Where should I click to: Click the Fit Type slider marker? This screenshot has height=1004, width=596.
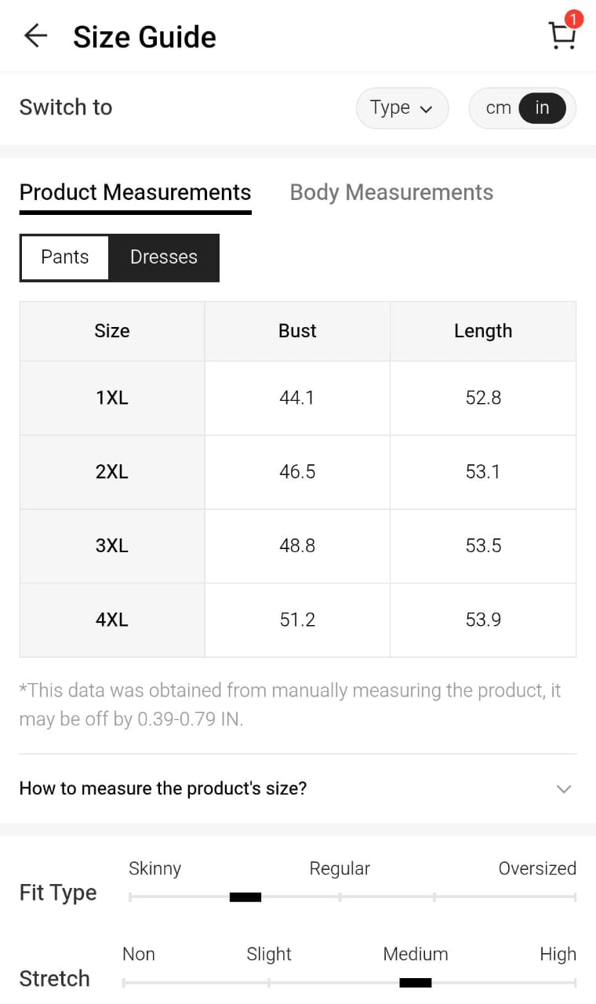[245, 897]
